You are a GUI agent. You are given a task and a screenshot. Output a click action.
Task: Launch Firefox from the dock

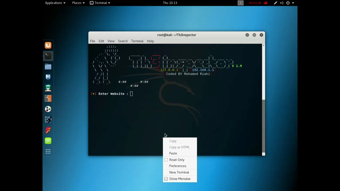(48, 45)
